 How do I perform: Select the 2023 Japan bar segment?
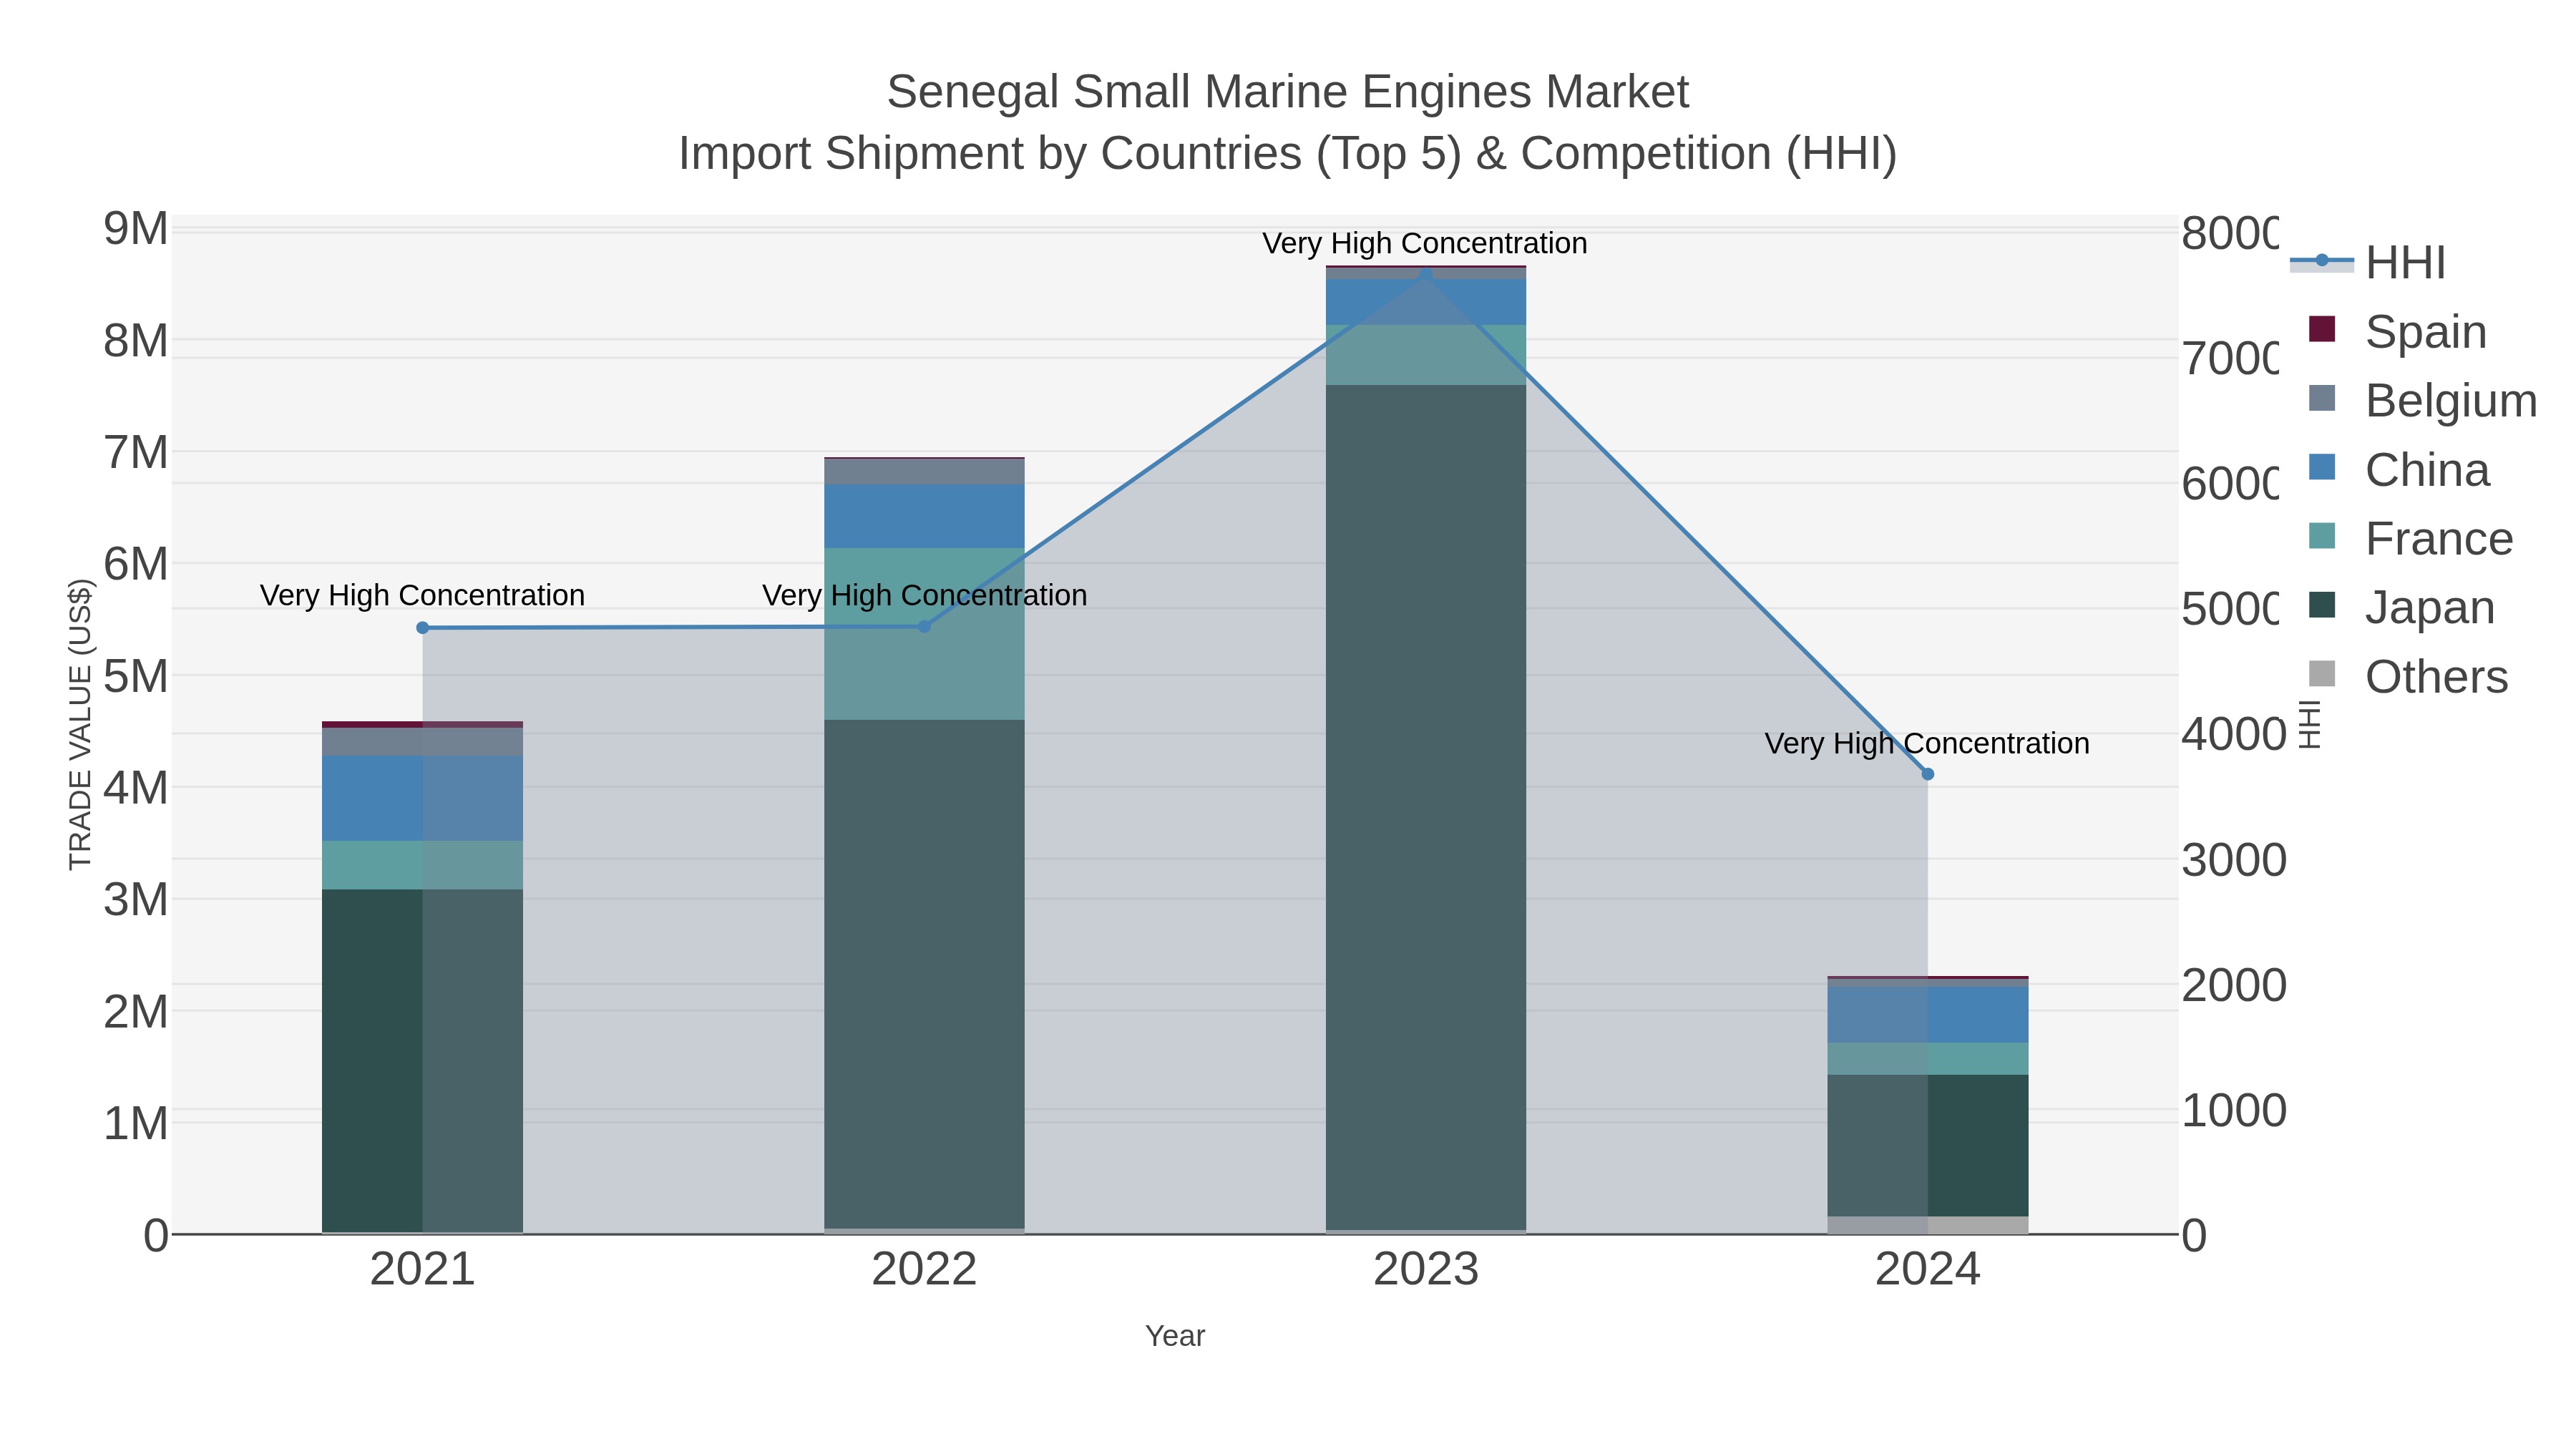click(1426, 807)
